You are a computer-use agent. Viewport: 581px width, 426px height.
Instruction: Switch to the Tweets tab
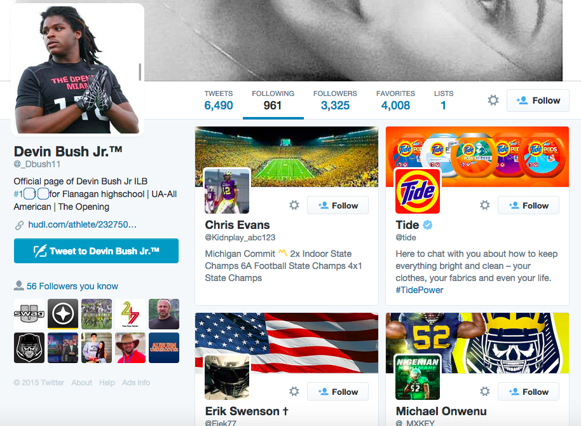219,100
